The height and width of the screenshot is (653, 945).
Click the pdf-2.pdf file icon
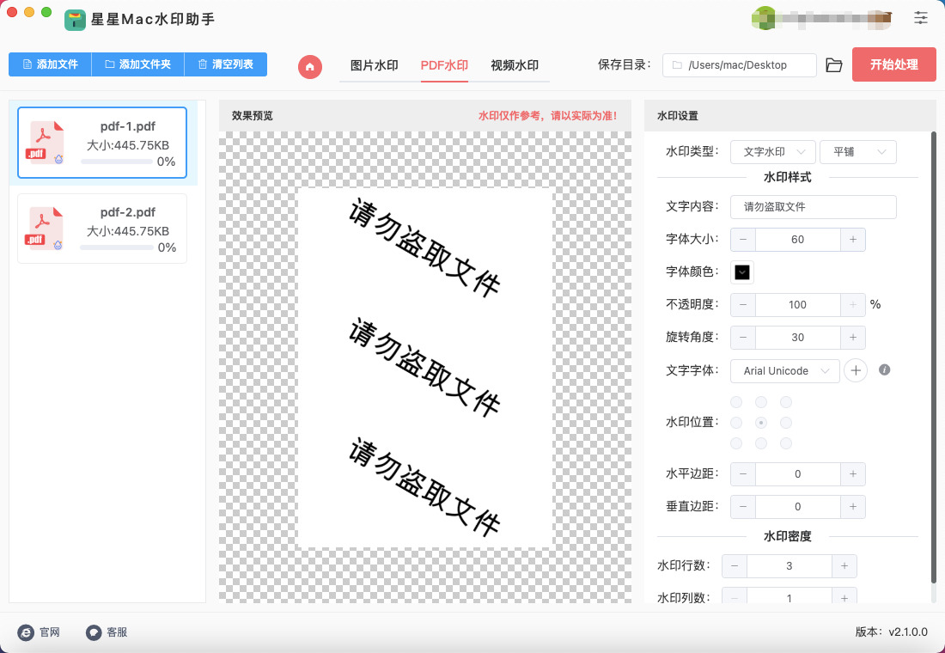click(46, 228)
